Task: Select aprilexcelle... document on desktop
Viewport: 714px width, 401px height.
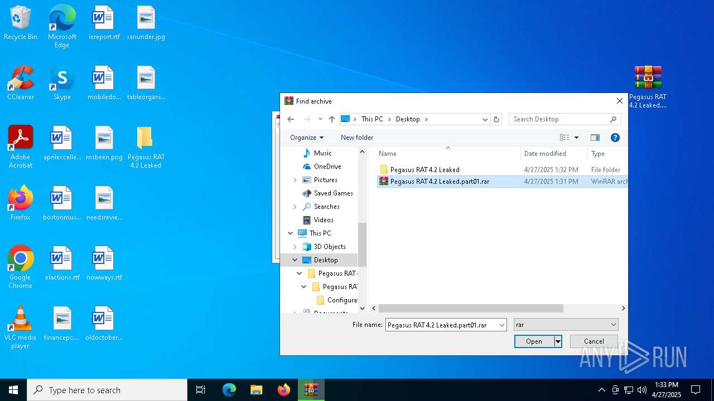Action: tap(62, 144)
